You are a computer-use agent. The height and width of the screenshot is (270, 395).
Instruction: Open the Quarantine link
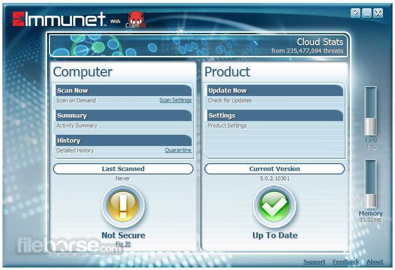pos(178,150)
